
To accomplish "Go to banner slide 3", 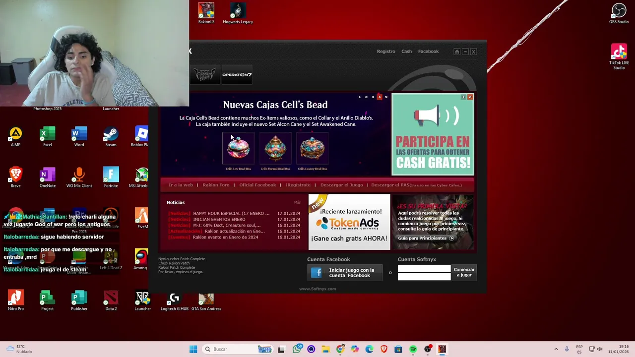I will tap(373, 97).
